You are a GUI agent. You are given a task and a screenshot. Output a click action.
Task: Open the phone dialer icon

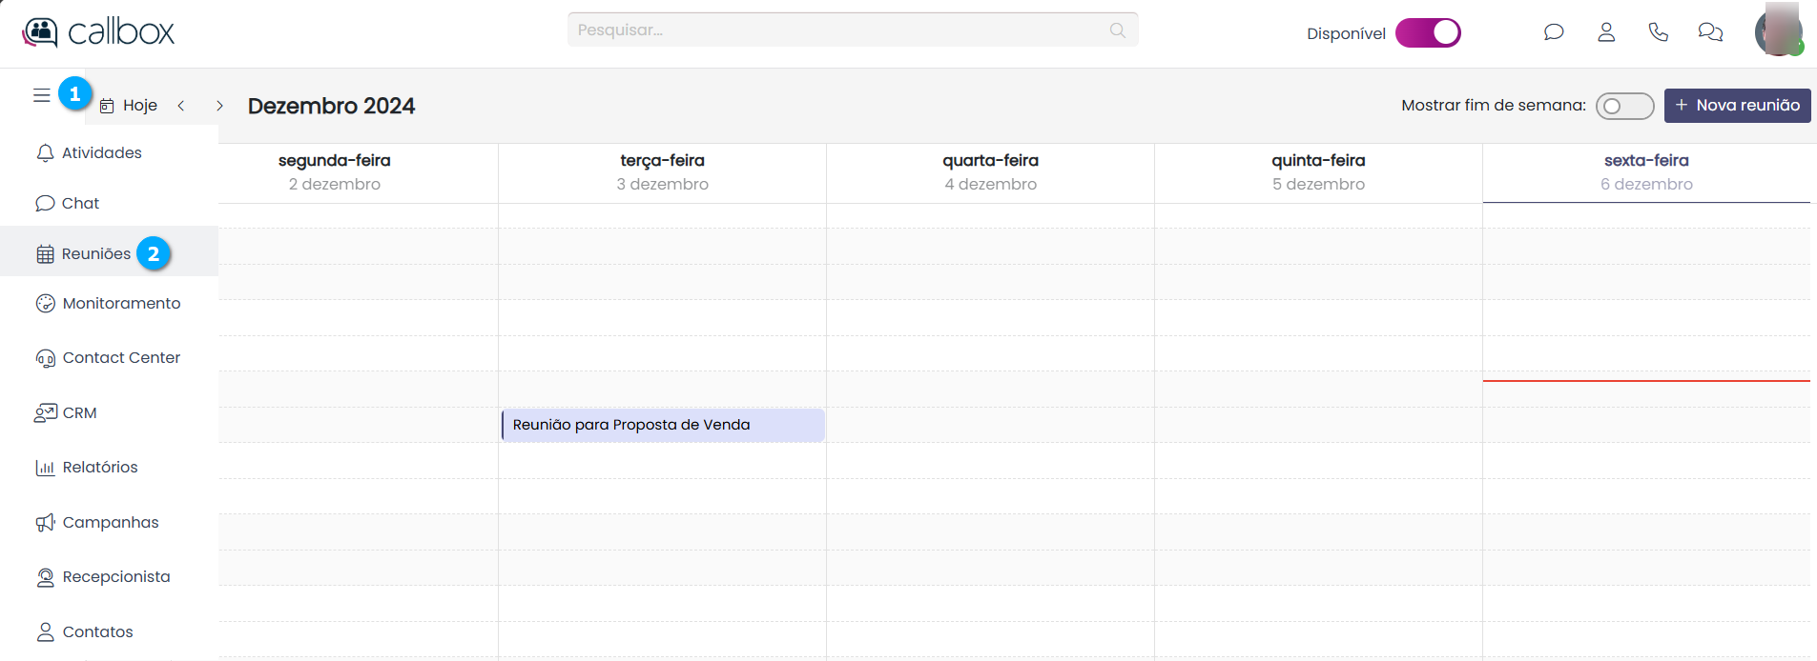(1659, 32)
